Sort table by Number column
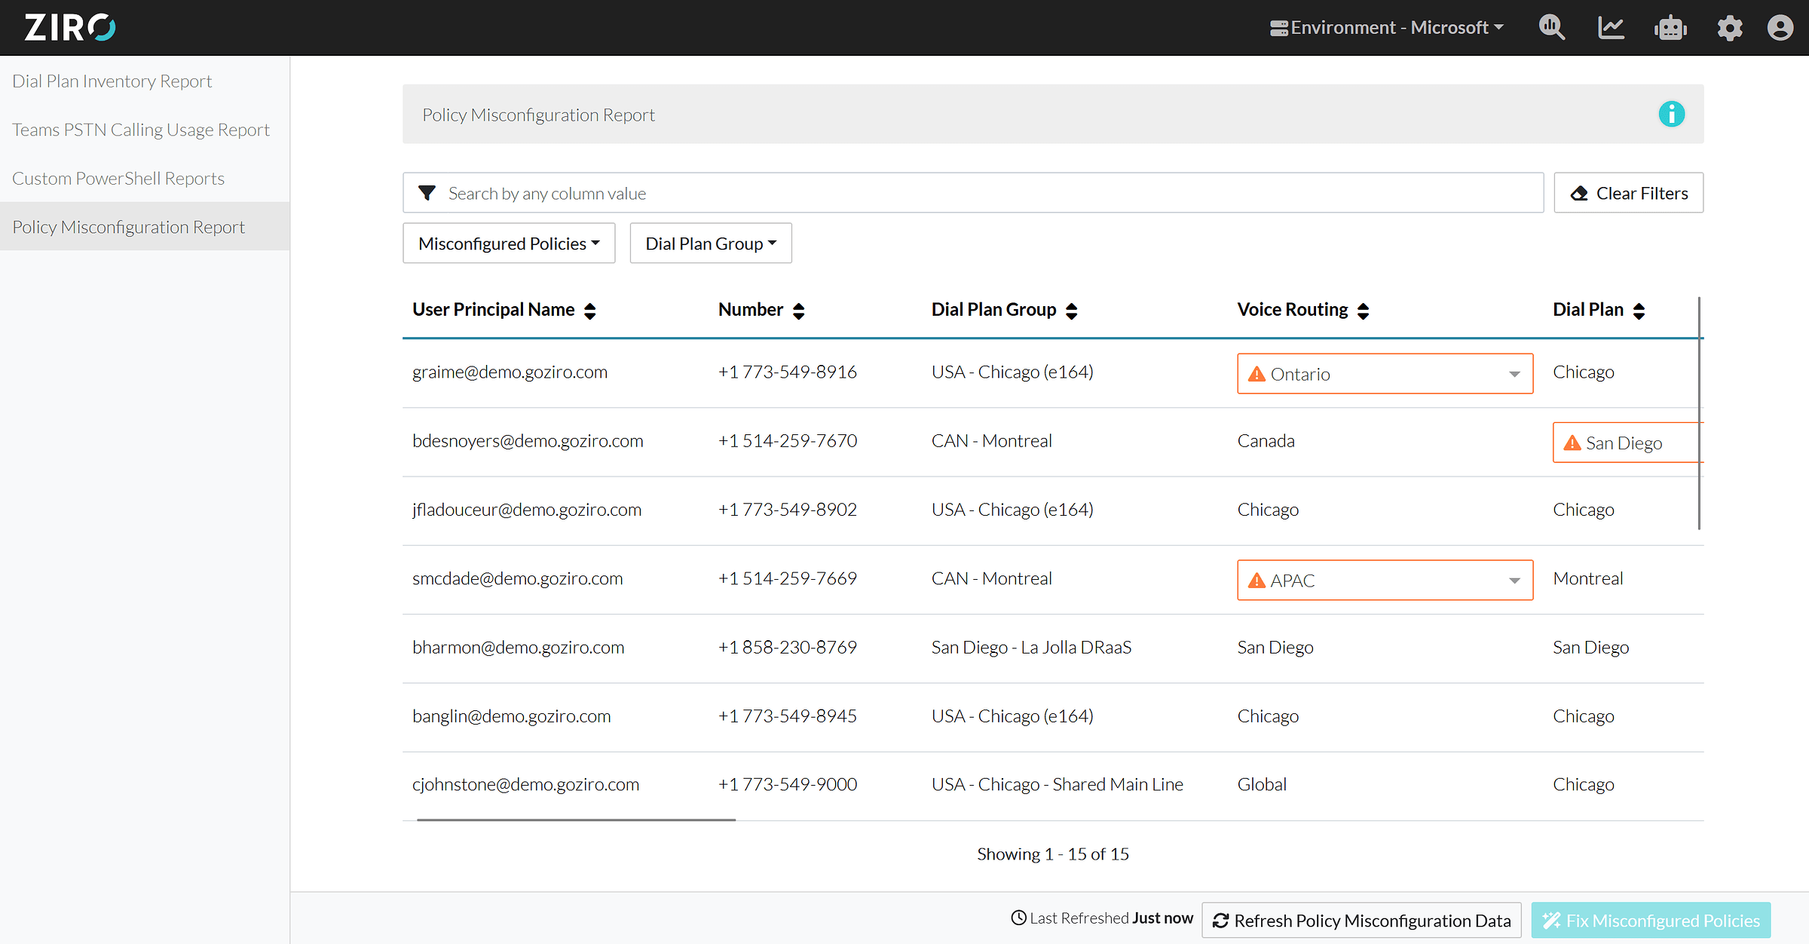This screenshot has height=944, width=1809. pos(799,311)
